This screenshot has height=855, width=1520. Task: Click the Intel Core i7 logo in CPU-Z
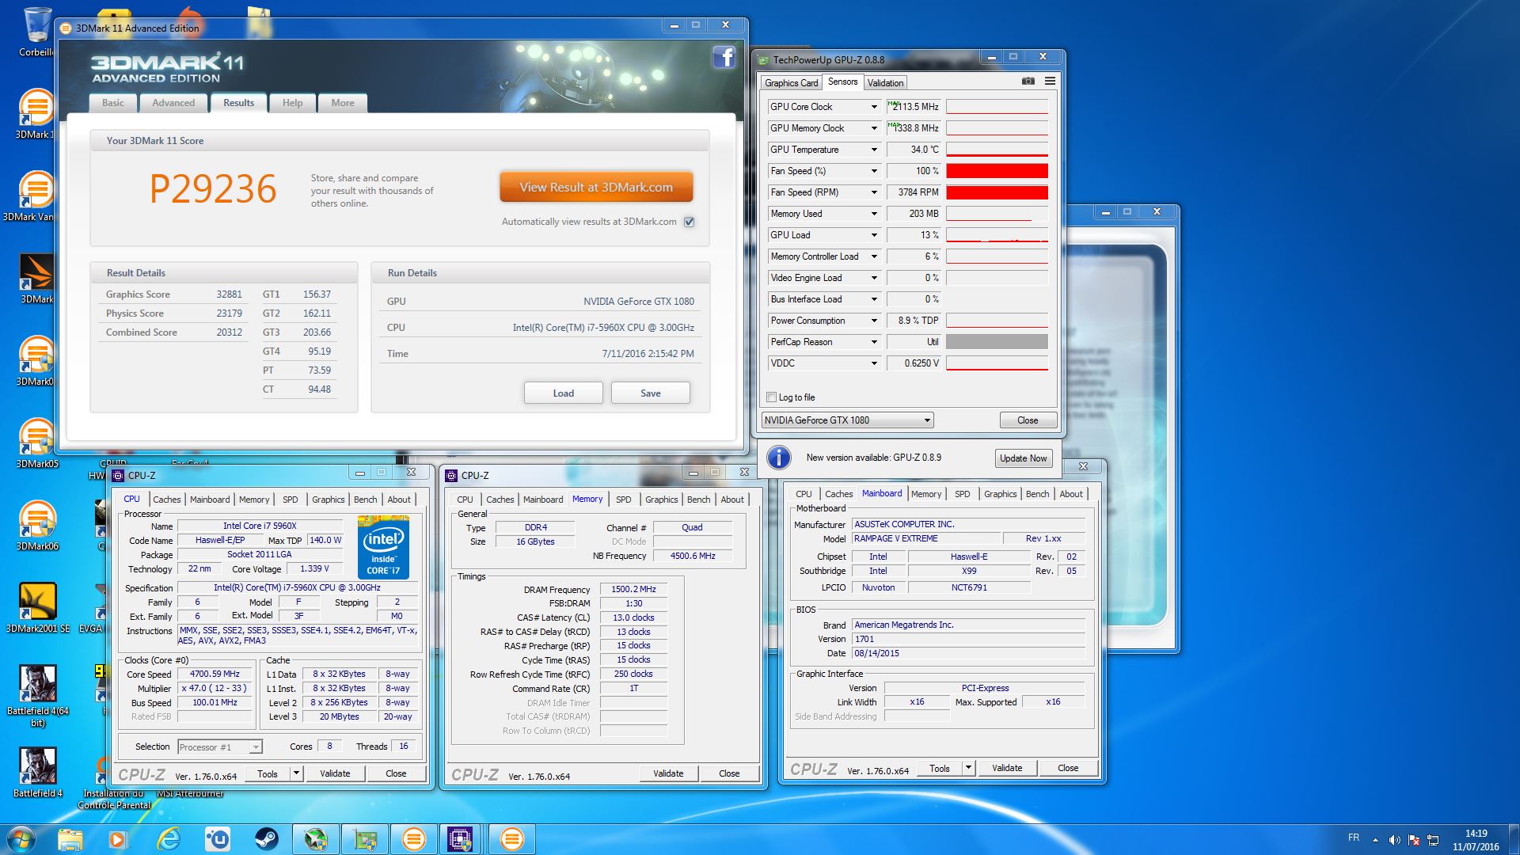pos(383,546)
